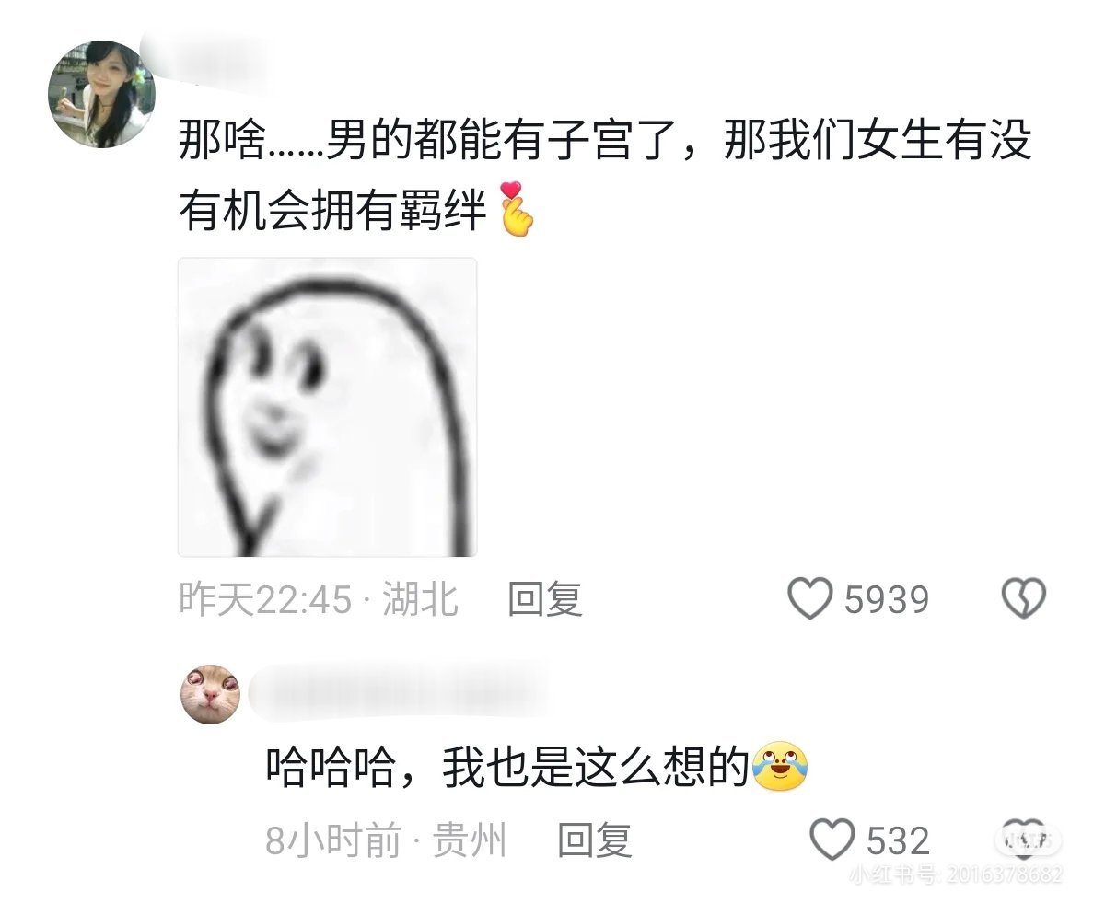
Task: Reply to the comment from 贵州
Action: [595, 840]
